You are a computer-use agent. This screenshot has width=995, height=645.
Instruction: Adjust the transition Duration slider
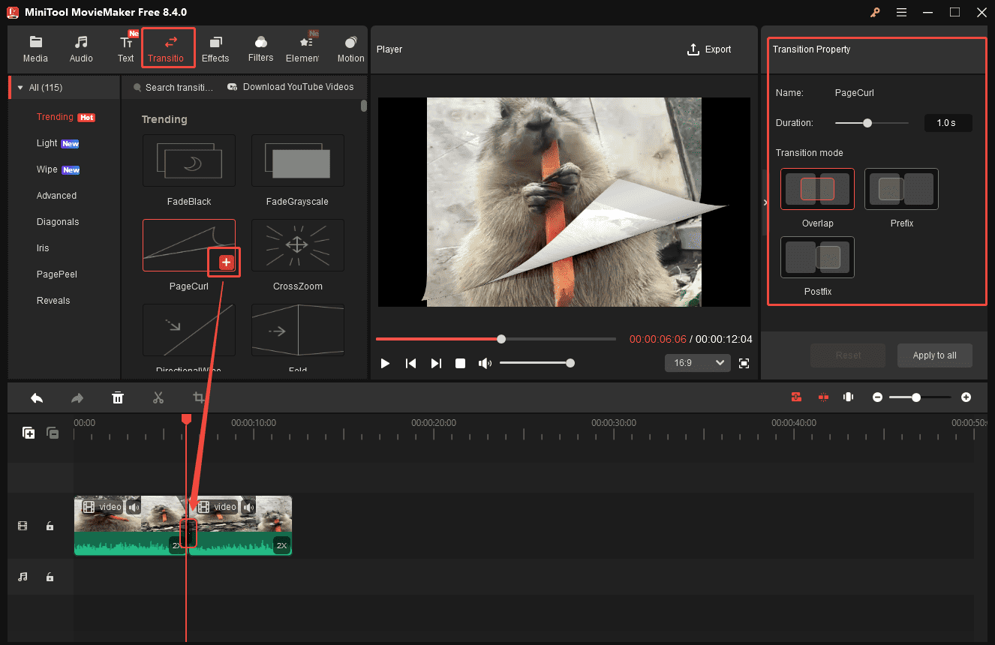[868, 122]
